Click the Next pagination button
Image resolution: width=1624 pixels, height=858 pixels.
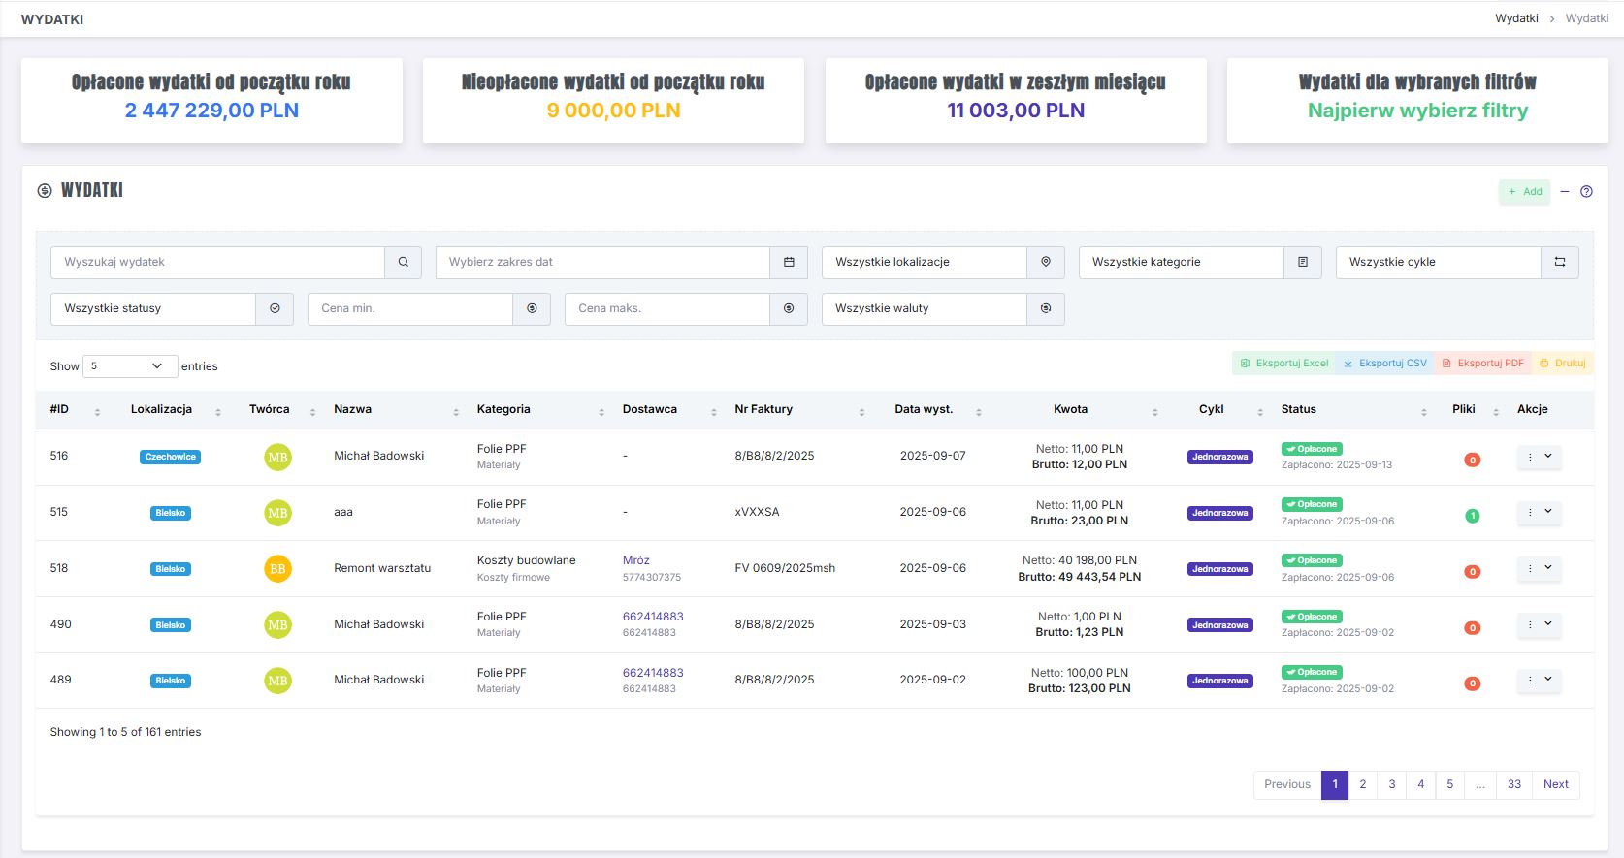[1555, 784]
